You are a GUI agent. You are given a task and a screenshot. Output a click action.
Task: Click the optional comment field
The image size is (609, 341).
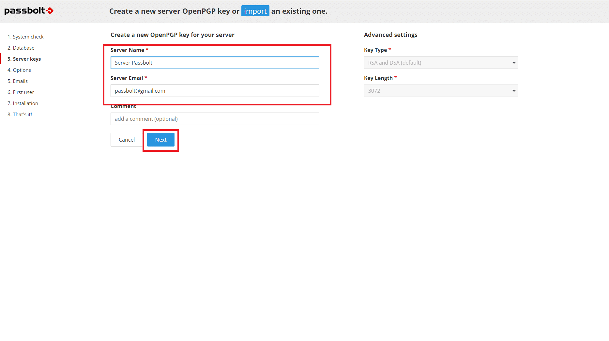point(215,119)
